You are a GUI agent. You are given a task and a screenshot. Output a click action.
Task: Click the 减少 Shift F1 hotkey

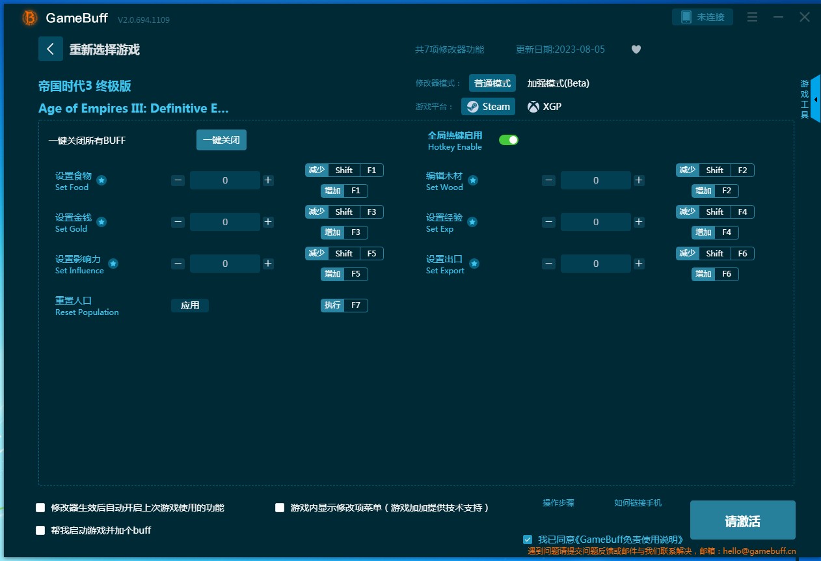[x=344, y=170]
